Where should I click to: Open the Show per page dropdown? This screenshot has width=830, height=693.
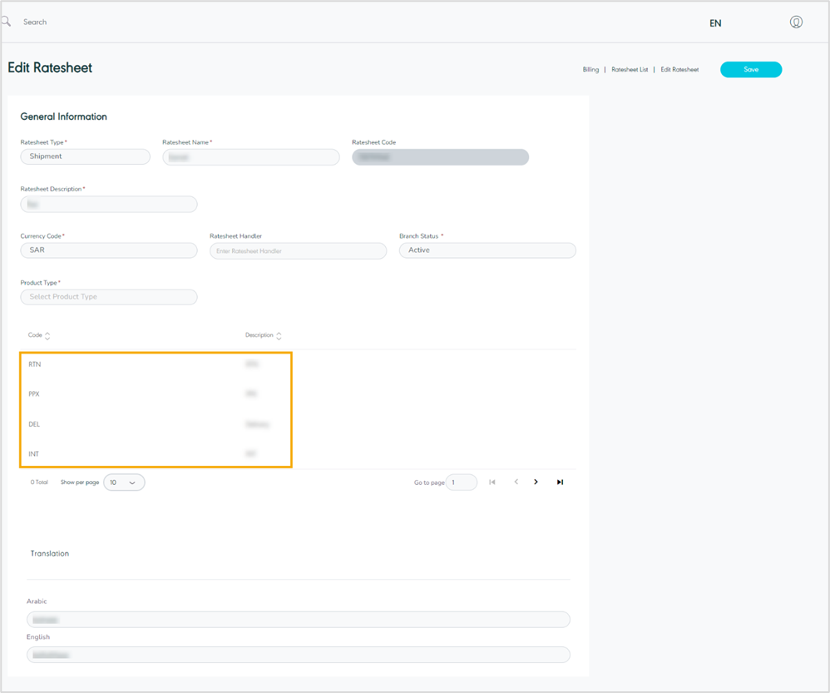point(124,483)
